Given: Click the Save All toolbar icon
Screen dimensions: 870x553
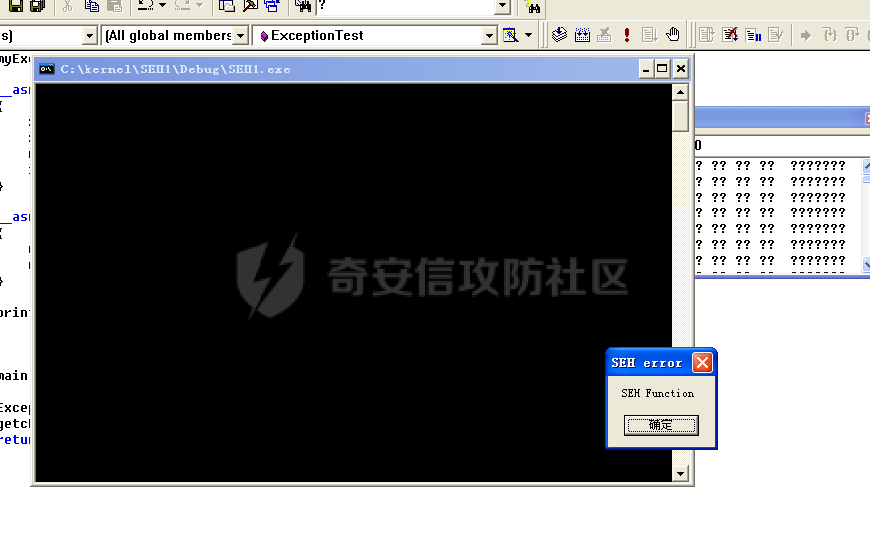Looking at the screenshot, I should point(37,7).
